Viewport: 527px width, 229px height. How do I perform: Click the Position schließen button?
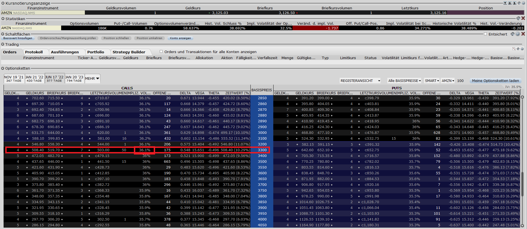(116, 38)
